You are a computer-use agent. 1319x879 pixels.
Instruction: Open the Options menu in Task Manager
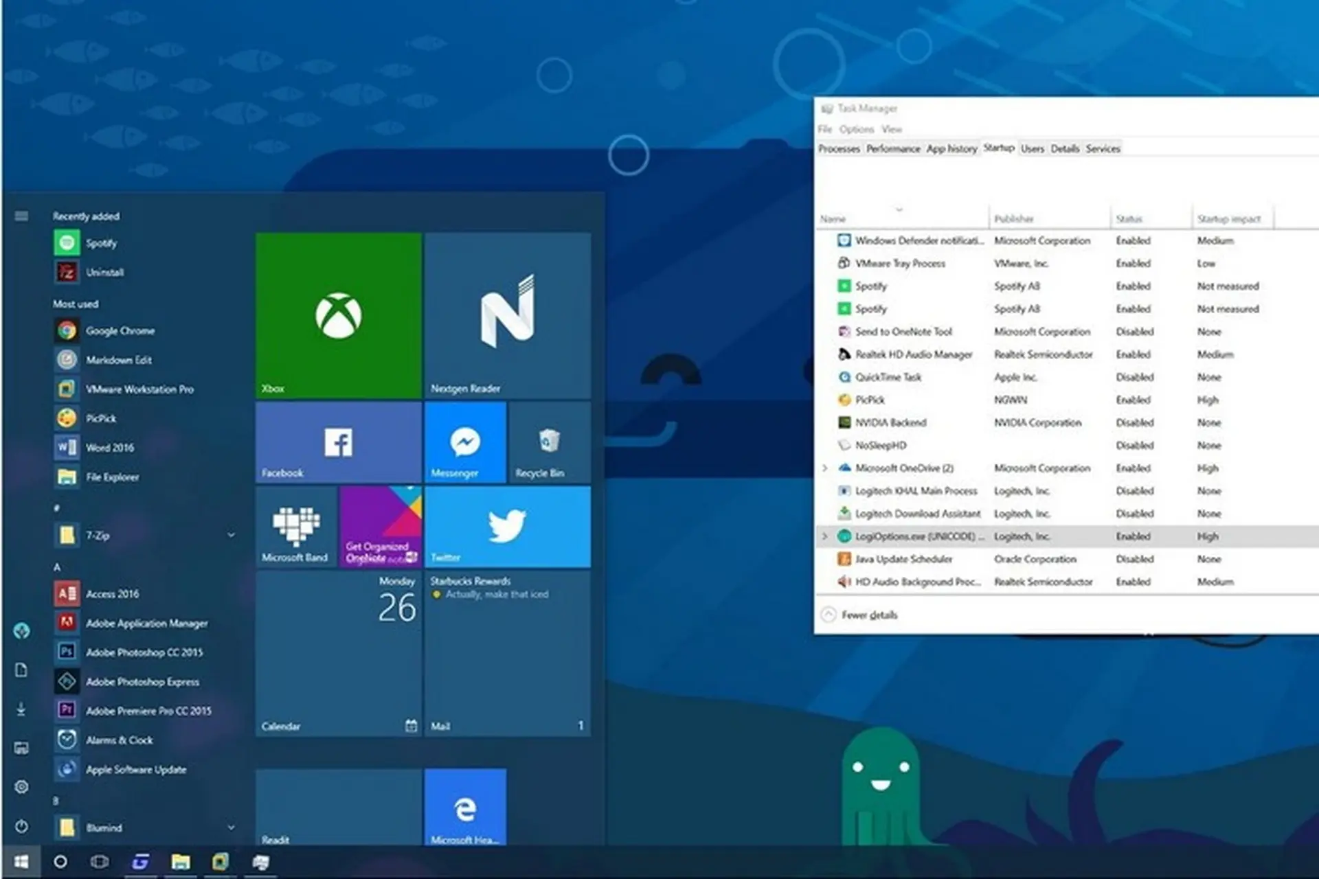click(857, 128)
